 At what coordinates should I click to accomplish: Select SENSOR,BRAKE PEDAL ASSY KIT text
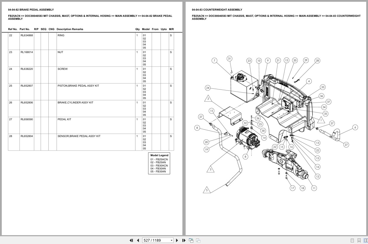pyautogui.click(x=79, y=136)
